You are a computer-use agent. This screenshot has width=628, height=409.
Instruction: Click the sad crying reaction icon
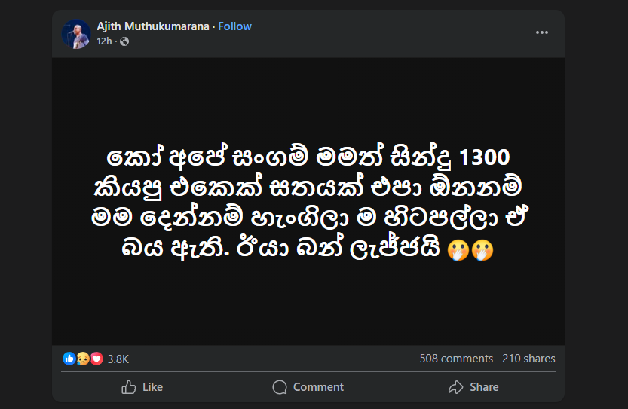coord(83,359)
